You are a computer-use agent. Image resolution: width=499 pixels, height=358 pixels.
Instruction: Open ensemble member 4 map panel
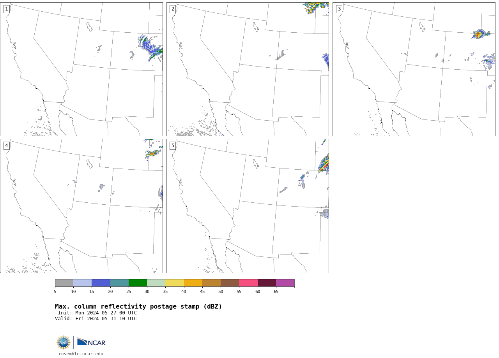click(x=81, y=206)
